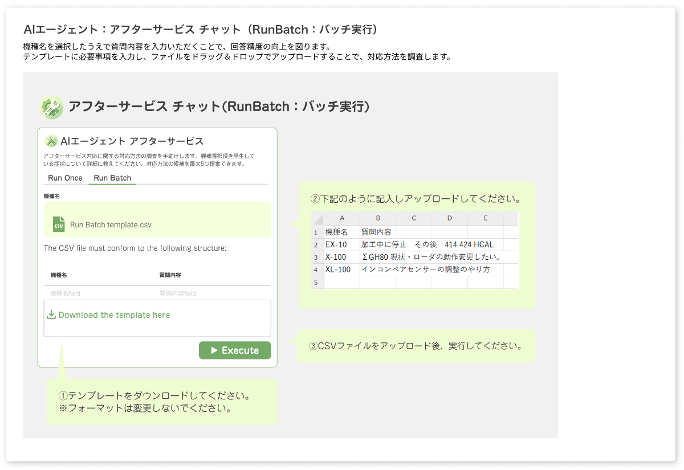This screenshot has width=684, height=470.
Task: Click the round tools logo next to アフターサービス チャット
Action: pos(51,107)
